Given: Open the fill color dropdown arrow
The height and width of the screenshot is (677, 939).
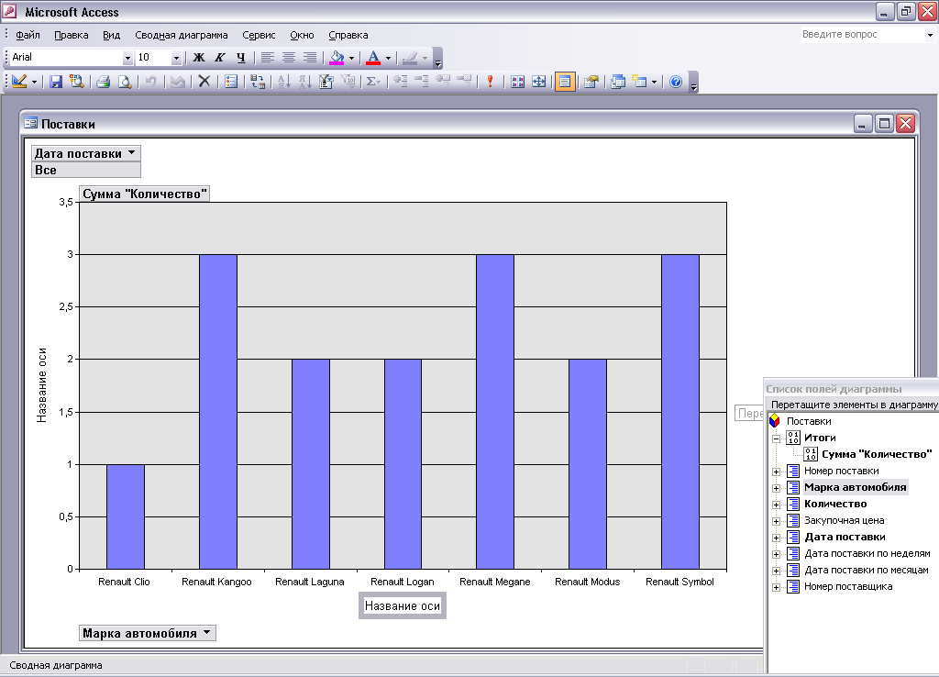Looking at the screenshot, I should 351,58.
